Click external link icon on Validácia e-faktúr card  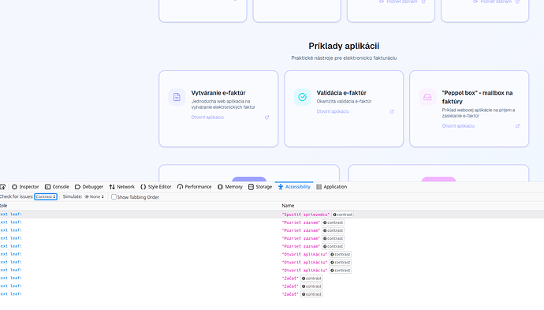pos(392,111)
